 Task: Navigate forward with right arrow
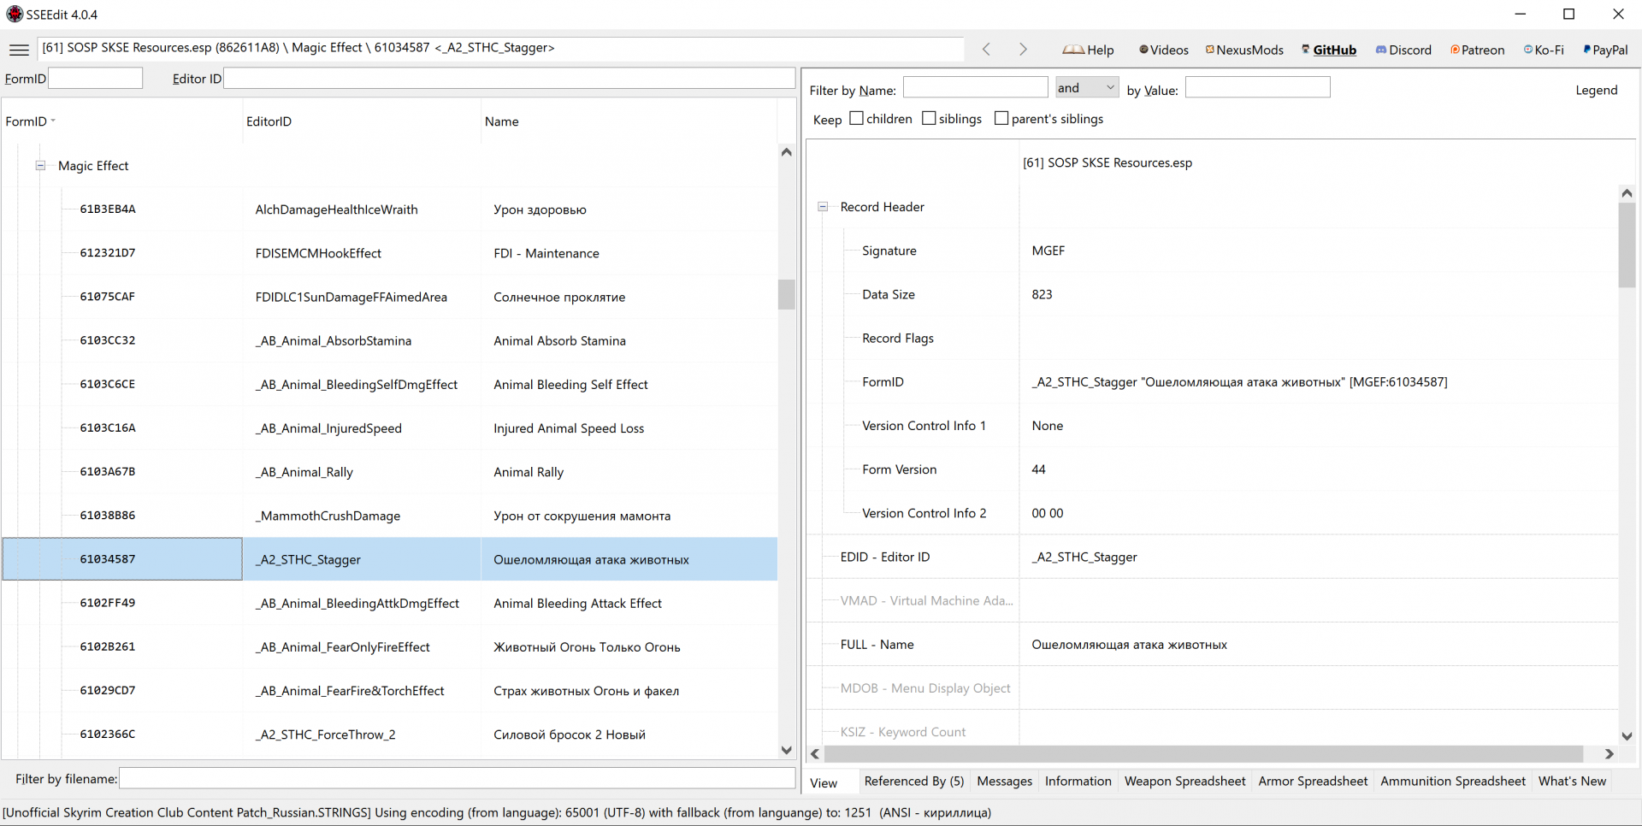[x=1023, y=50]
